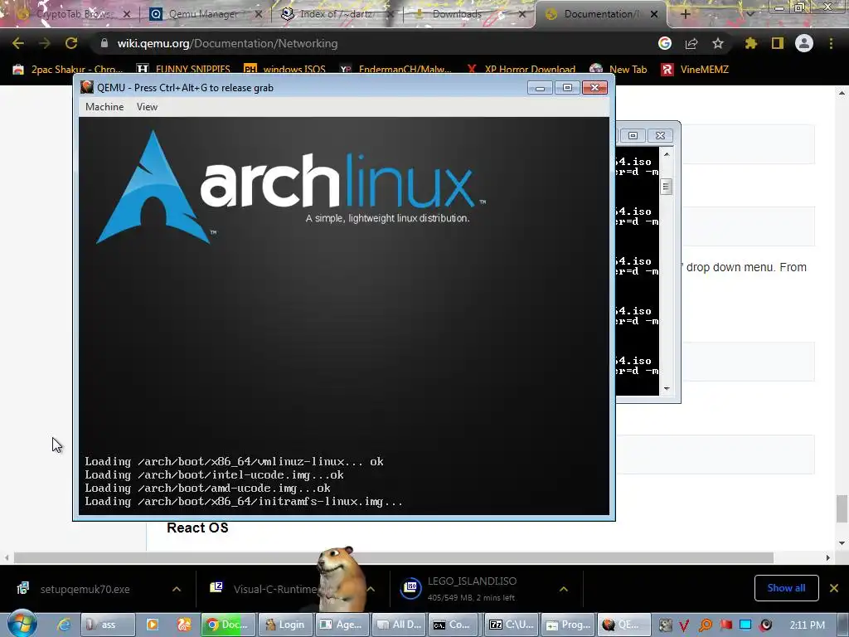This screenshot has height=637, width=849.
Task: Show all downloads
Action: (x=786, y=588)
